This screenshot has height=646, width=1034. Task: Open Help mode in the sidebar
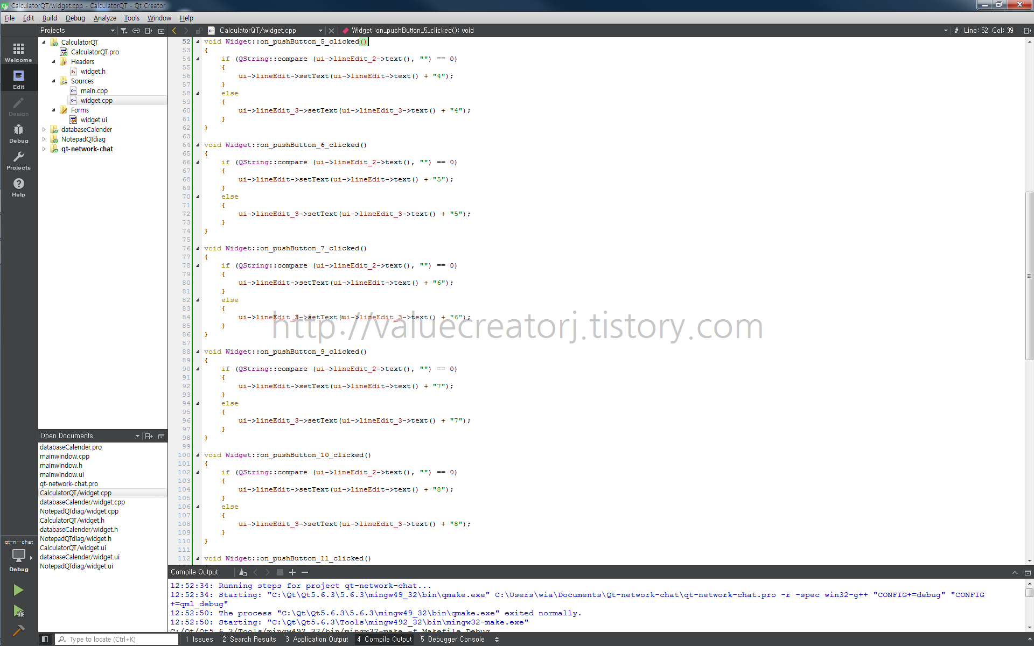18,187
